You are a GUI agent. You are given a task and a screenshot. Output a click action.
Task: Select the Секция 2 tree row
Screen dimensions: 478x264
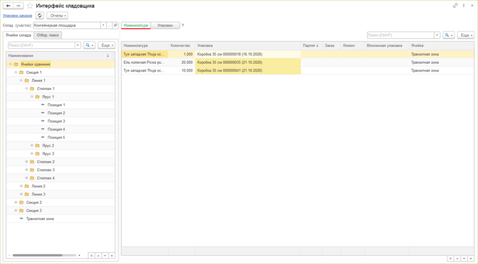click(61, 202)
